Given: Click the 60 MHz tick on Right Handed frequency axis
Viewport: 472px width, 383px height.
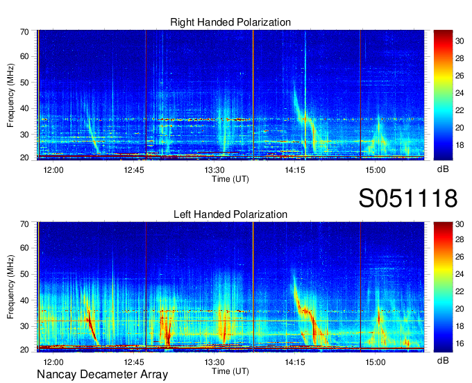Looking at the screenshot, I should click(x=24, y=56).
